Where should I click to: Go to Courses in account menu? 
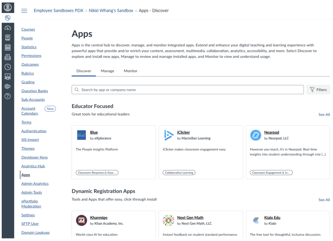coord(28,29)
